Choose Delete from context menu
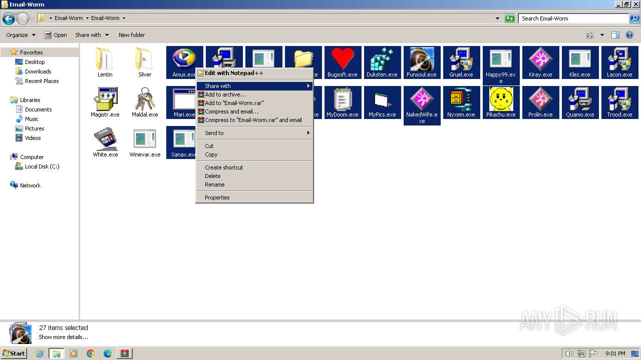Screen dimensions: 641x360 [x=254, y=176]
